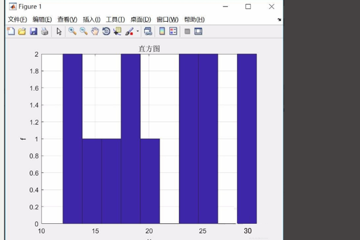Click the Hide Plot Tools icon
360x240 pixels.
pyautogui.click(x=187, y=31)
